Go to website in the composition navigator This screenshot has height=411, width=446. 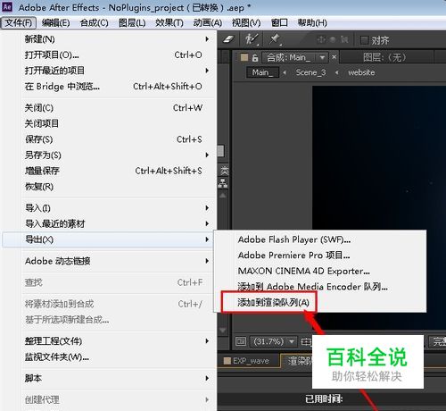361,72
